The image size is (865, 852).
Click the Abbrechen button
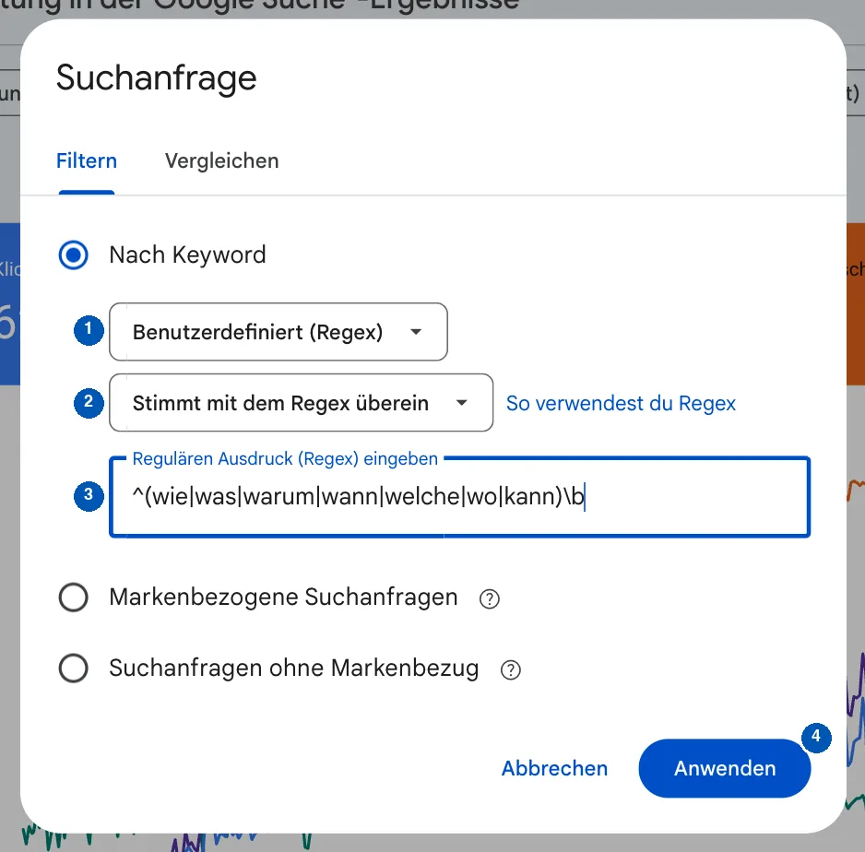coord(554,768)
